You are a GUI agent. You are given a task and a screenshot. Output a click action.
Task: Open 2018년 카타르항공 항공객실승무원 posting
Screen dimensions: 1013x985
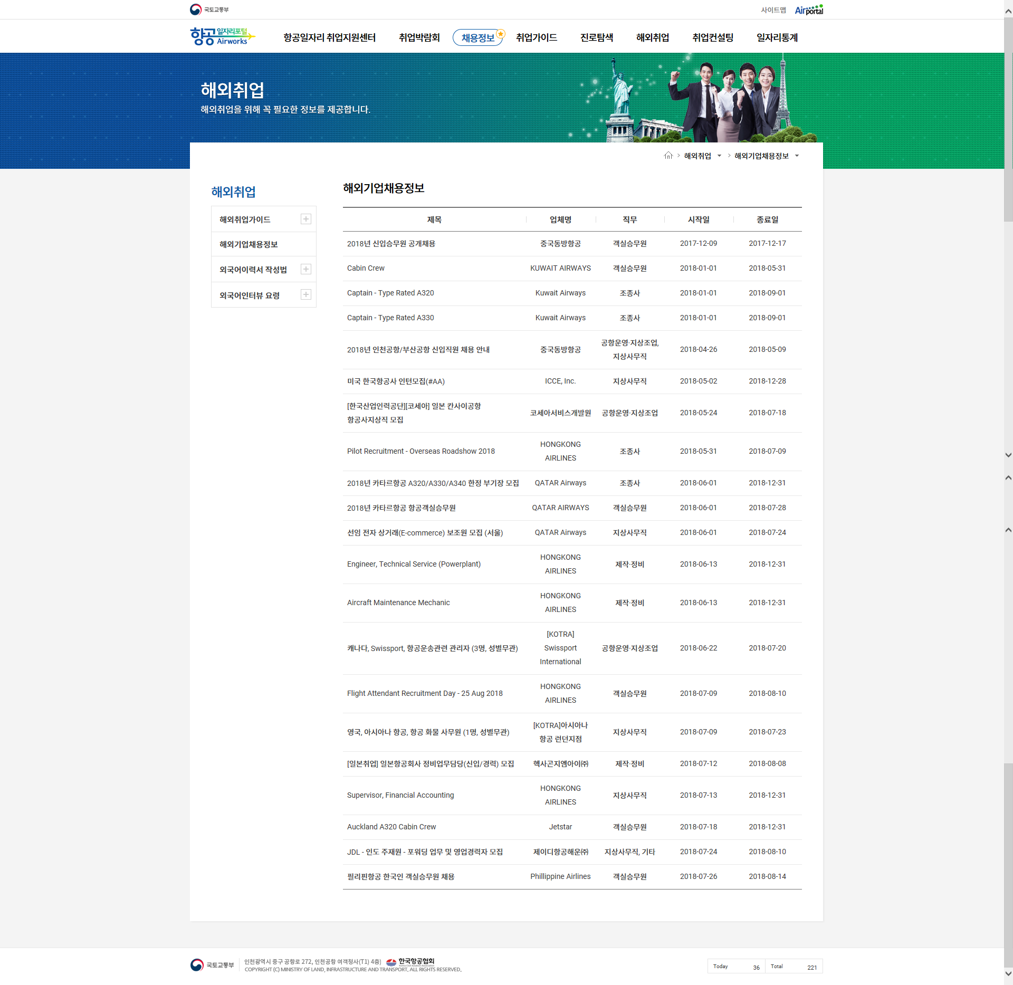[x=402, y=508]
